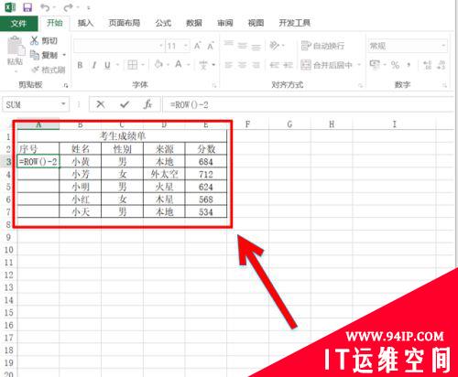Open the number format 常规 dropdown
The height and width of the screenshot is (377, 458).
[x=443, y=46]
